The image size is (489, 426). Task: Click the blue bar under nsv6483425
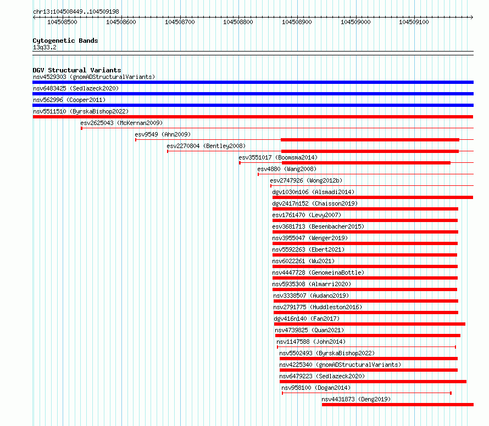[253, 94]
